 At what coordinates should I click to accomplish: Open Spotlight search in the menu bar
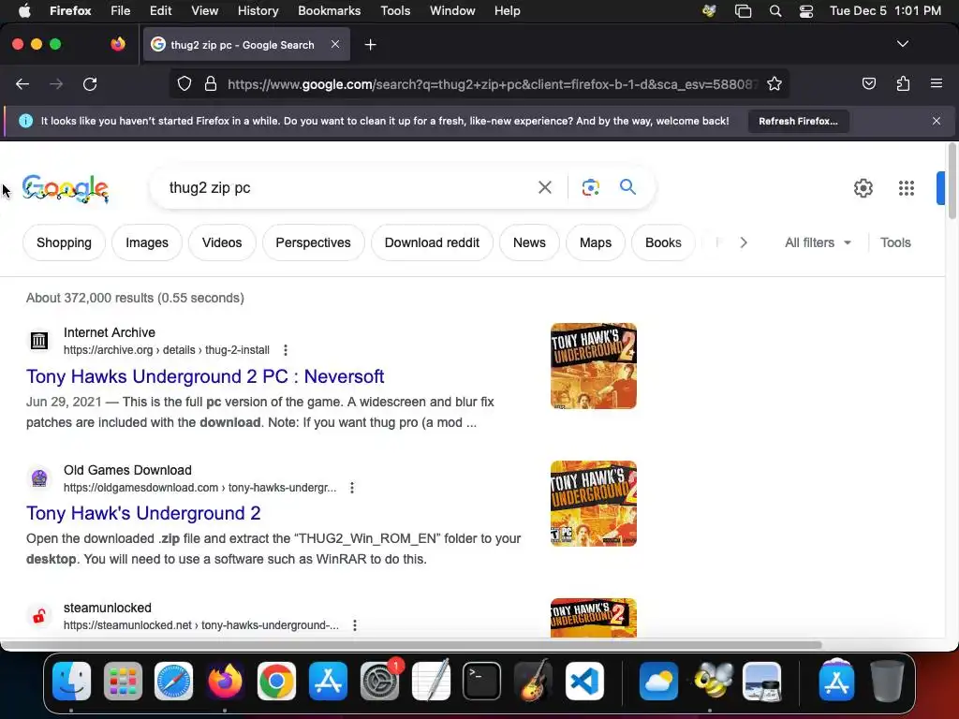[x=775, y=11]
